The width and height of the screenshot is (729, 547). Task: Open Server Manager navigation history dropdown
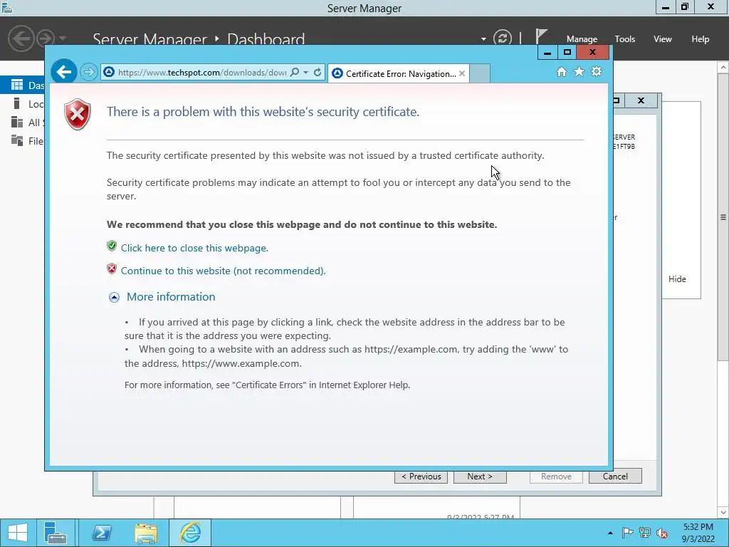click(x=63, y=38)
